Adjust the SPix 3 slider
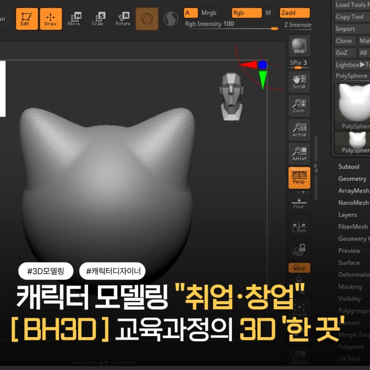The width and height of the screenshot is (370, 370). [299, 64]
